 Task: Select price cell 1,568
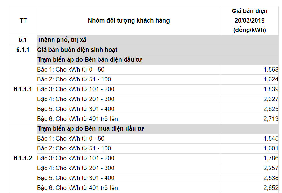coord(249,70)
